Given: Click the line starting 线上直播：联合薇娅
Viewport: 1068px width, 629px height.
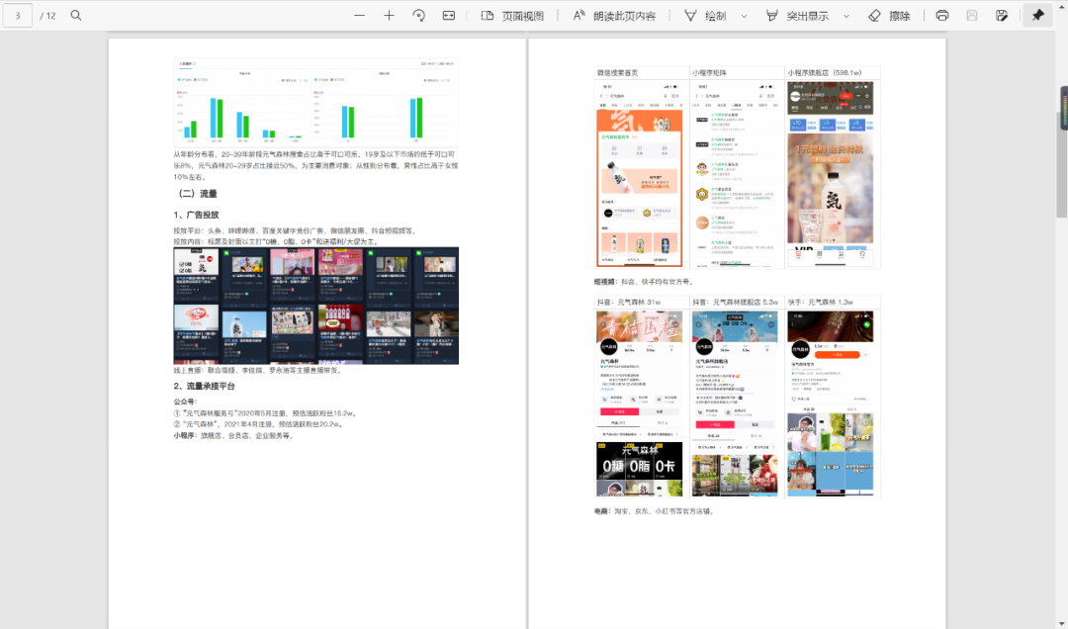Looking at the screenshot, I should pyautogui.click(x=257, y=370).
